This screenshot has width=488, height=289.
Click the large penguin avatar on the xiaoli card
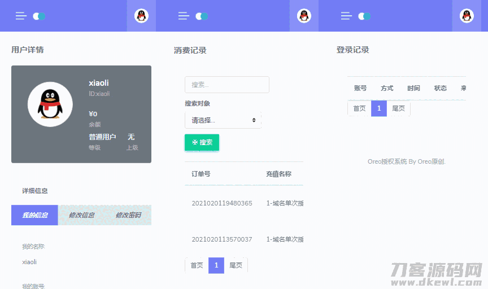coord(51,104)
